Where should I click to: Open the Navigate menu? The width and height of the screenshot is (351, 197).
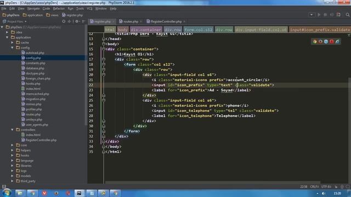tap(33, 9)
